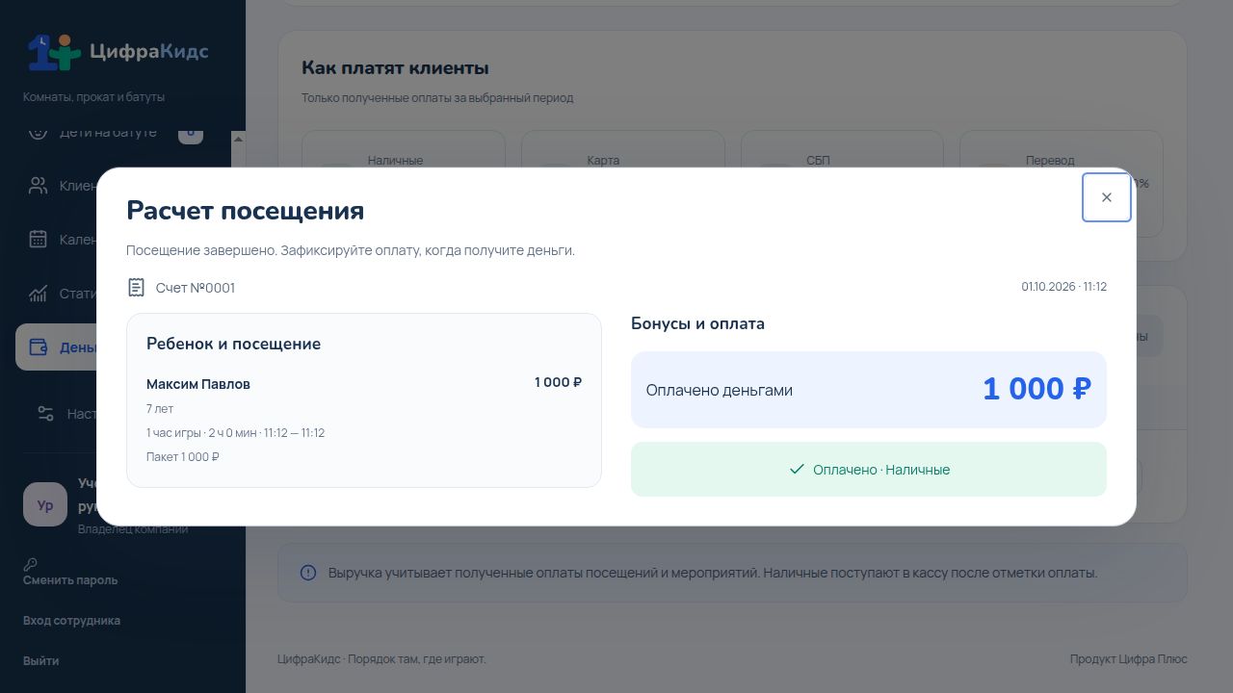Image resolution: width=1233 pixels, height=693 pixels.
Task: Click the 7 лет age line
Action: pos(160,409)
